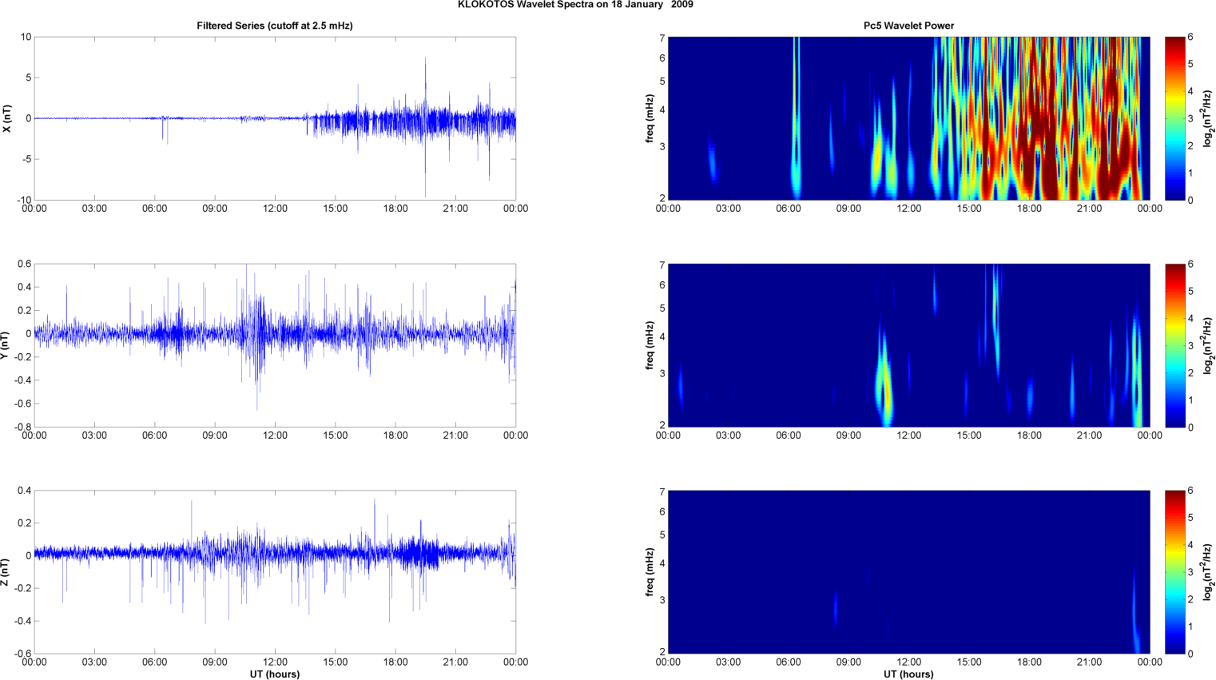Click log2(nT²/Hz) label of the top colorbar
Image resolution: width=1216 pixels, height=680 pixels.
pos(1209,118)
